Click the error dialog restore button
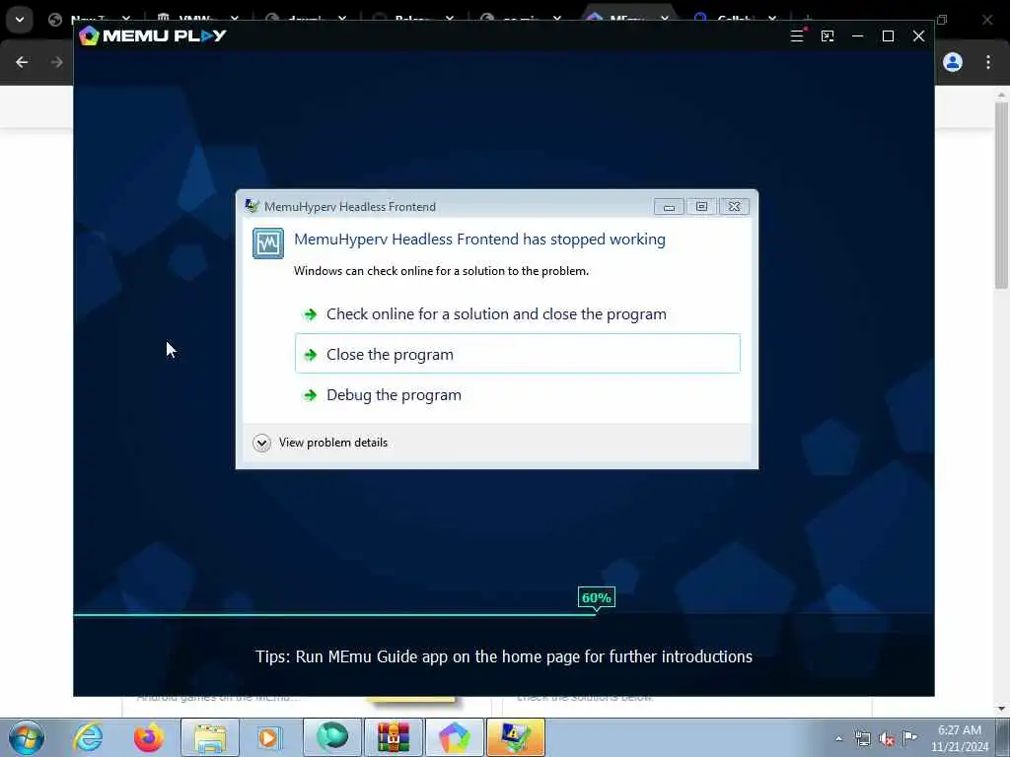1010x757 pixels. [x=701, y=207]
